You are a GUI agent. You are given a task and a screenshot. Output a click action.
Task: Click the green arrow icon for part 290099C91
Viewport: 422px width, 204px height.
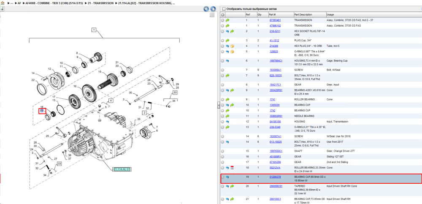coord(232,186)
